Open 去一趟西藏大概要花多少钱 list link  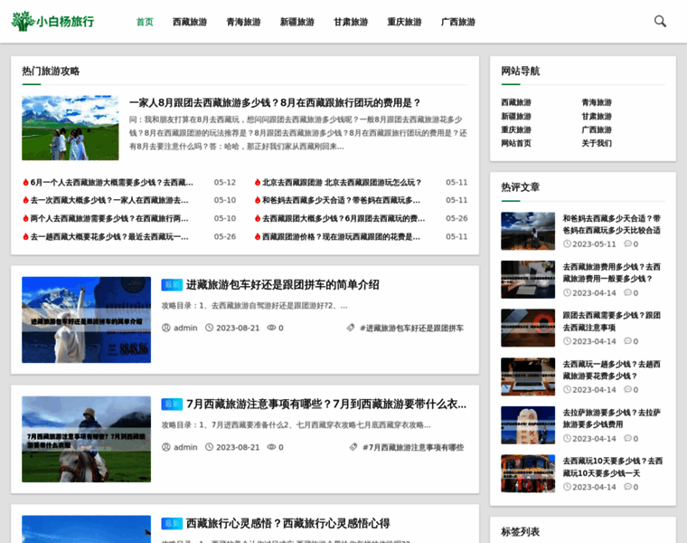pyautogui.click(x=109, y=236)
